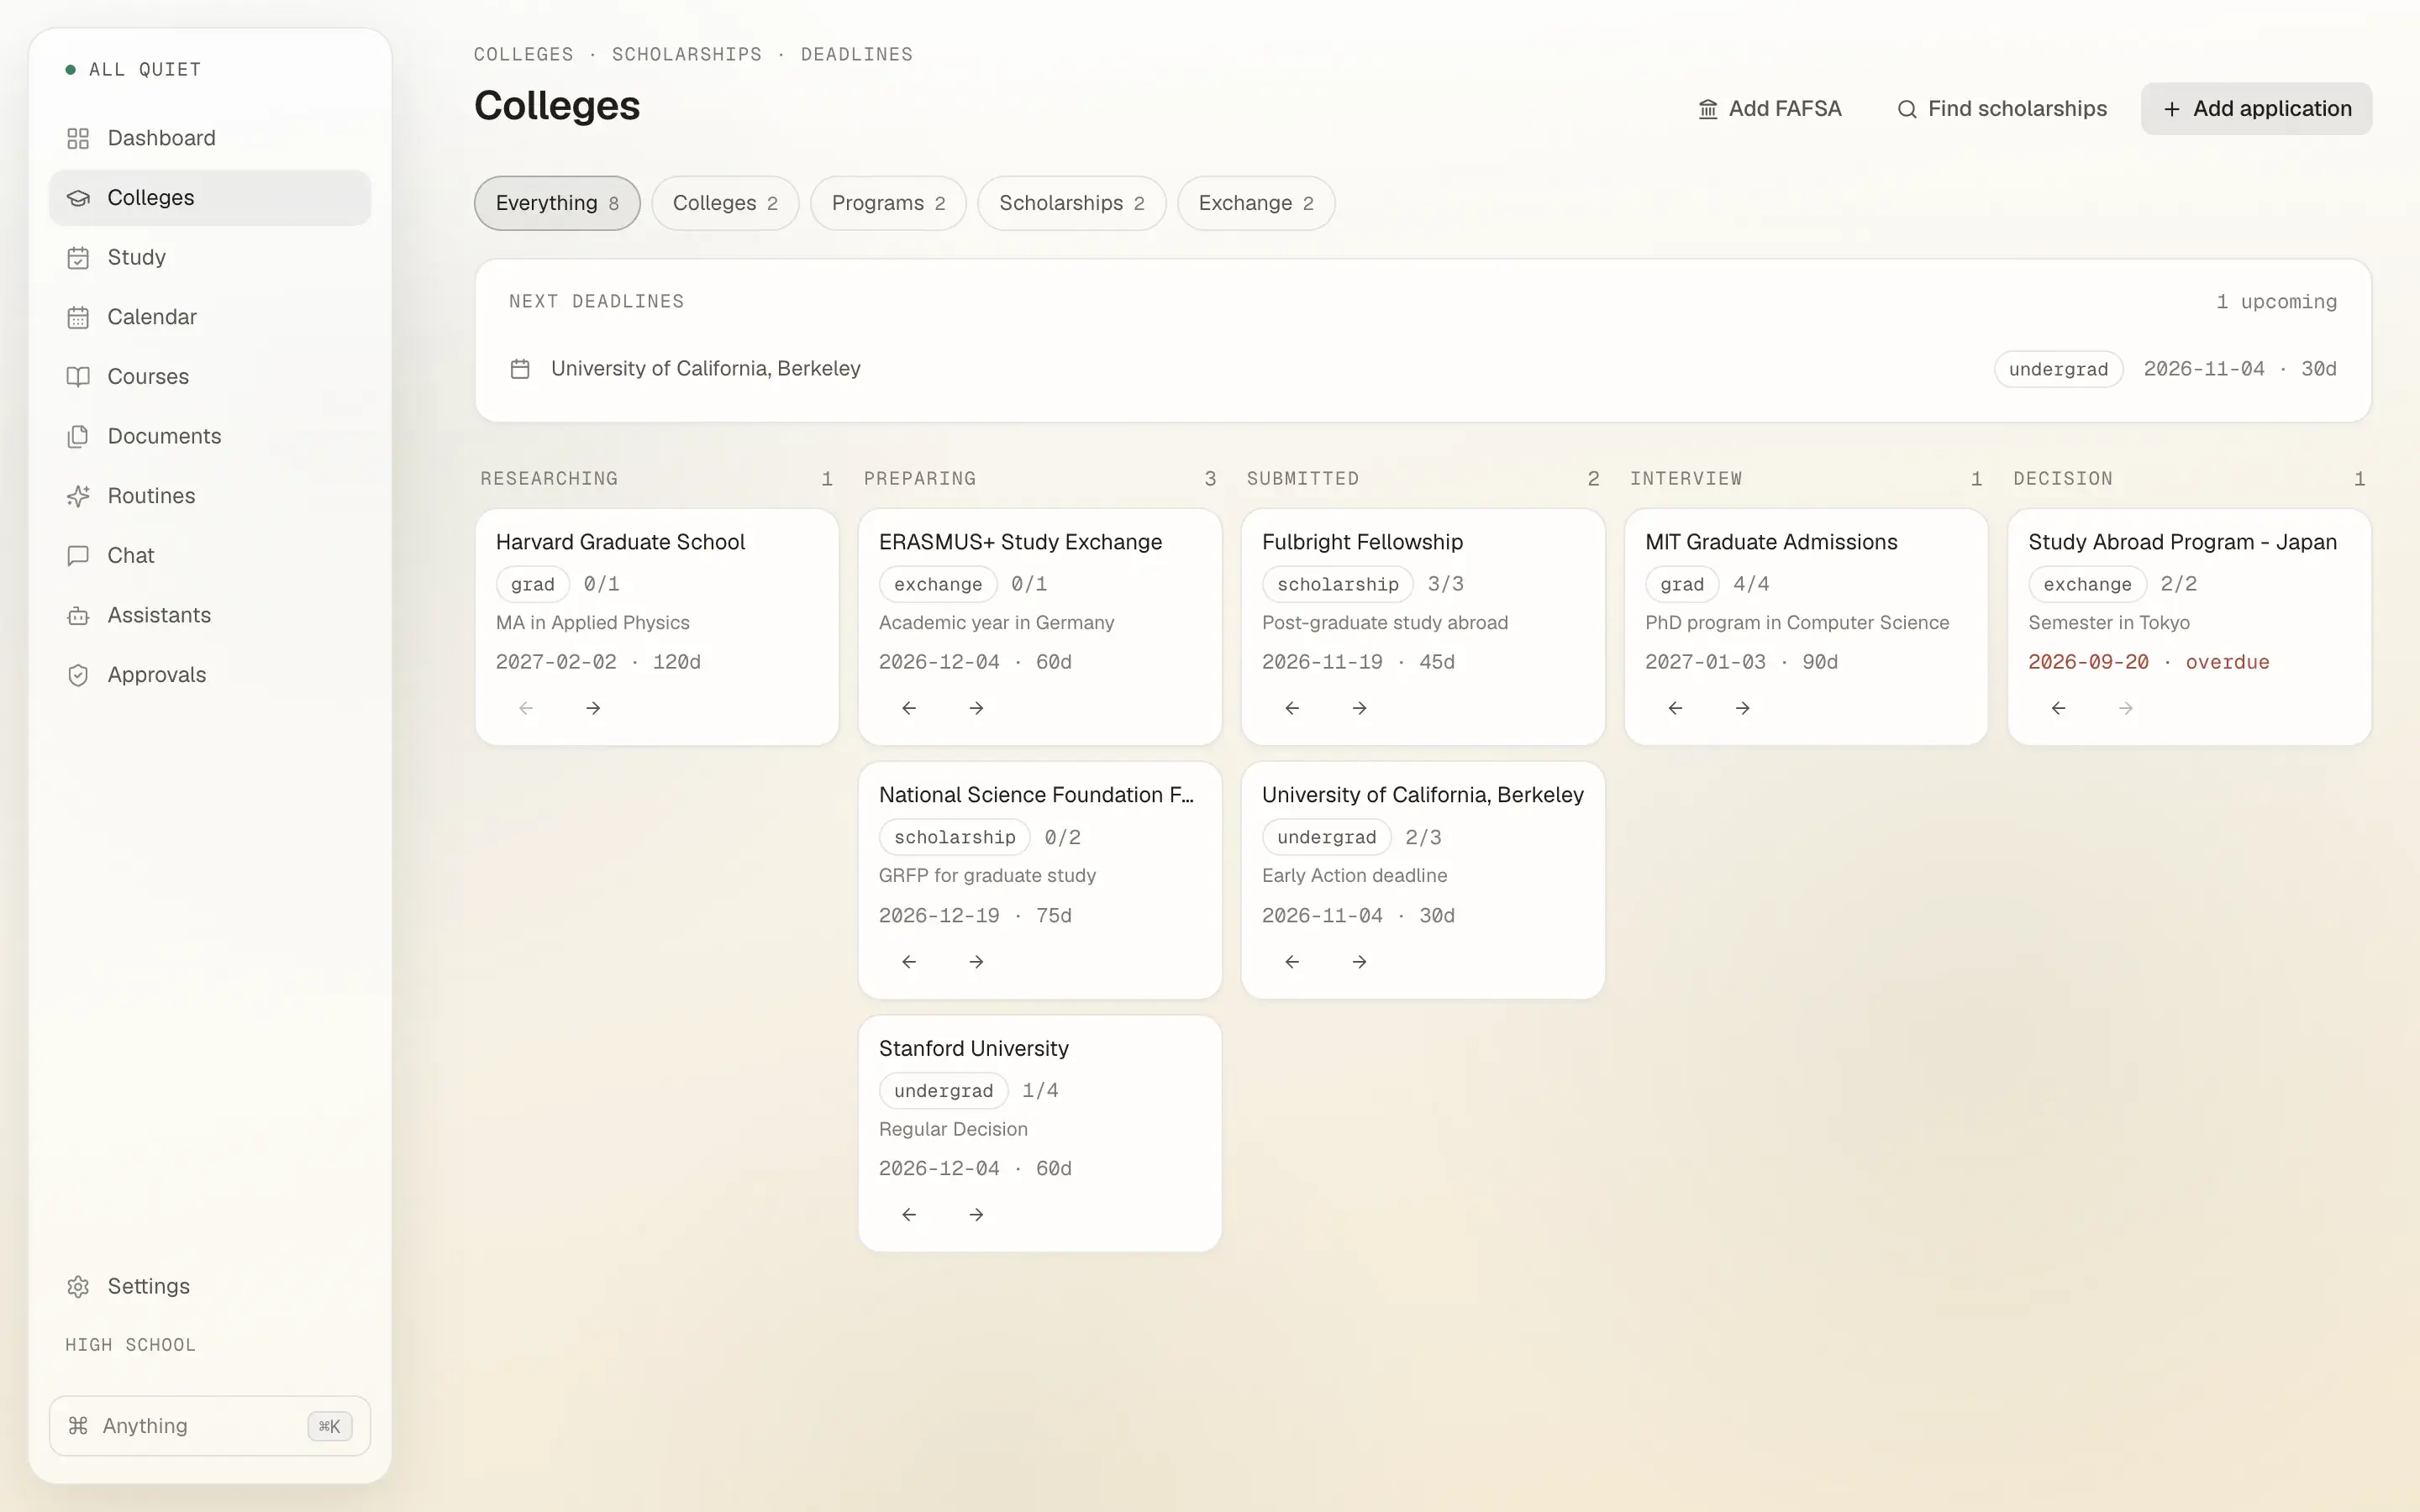Open Documents in the sidebar
This screenshot has width=2420, height=1512.
209,436
